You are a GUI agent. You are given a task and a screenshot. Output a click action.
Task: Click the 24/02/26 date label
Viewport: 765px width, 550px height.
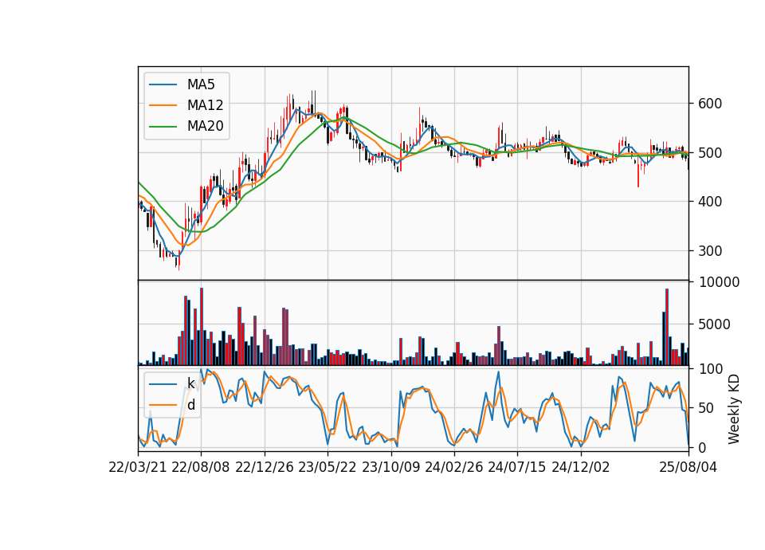tap(454, 467)
